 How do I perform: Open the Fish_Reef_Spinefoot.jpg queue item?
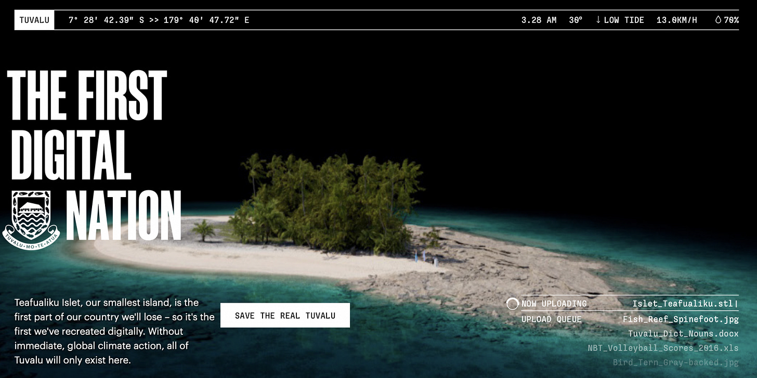[680, 319]
